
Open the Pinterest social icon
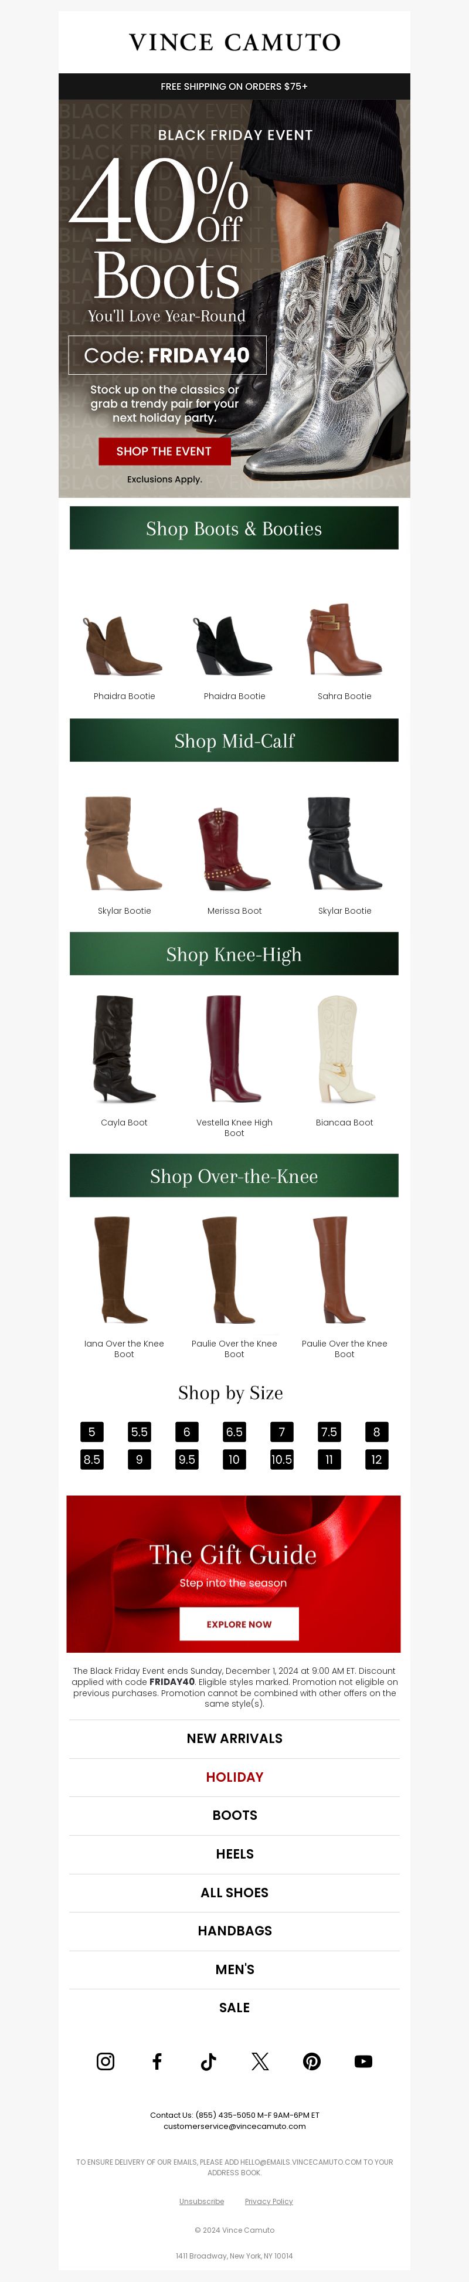coord(311,2061)
